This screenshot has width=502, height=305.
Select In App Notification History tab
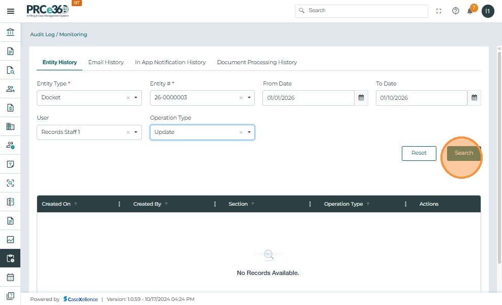[170, 62]
